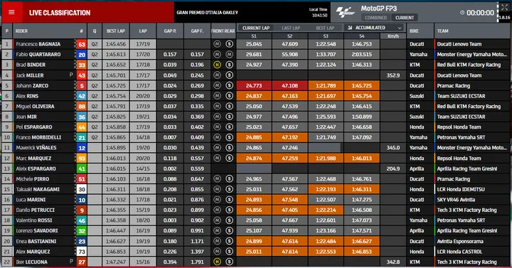512x268 pixels.
Task: Click the RIDER column header
Action: [x=21, y=31]
